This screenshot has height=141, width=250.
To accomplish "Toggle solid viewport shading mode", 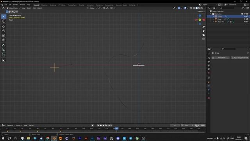I will click(196, 8).
